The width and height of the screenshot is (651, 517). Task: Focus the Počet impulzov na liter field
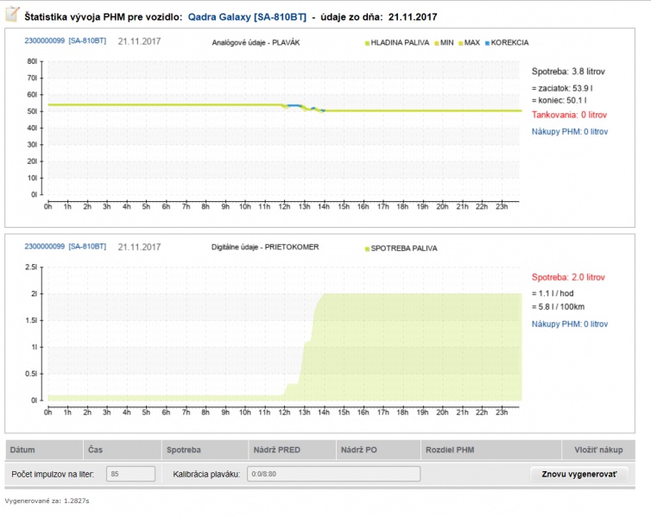(x=130, y=474)
